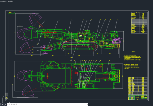Expand recent commands dropdown in command line

pos(8,105)
